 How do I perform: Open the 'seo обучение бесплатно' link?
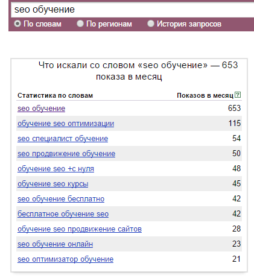coord(61,199)
